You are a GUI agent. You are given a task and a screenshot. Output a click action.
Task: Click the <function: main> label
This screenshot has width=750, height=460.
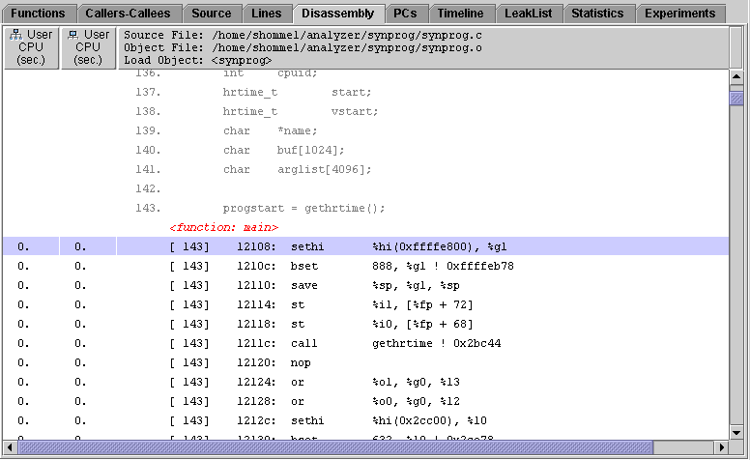coord(224,227)
